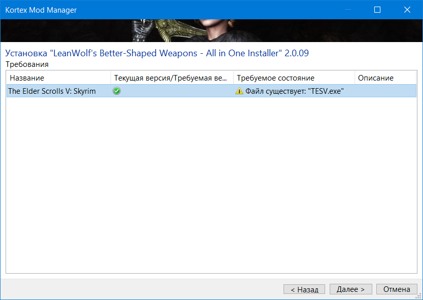Click the Текущая версия/Требуемая версия column header
Viewport: 423px width, 300px height.
pyautogui.click(x=172, y=78)
